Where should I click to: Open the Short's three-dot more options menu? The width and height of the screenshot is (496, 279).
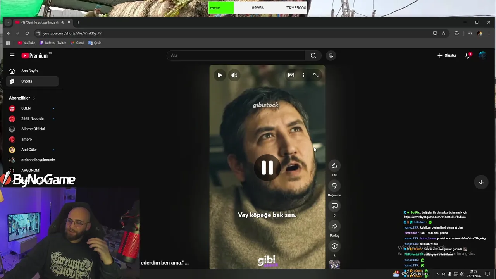tap(303, 75)
